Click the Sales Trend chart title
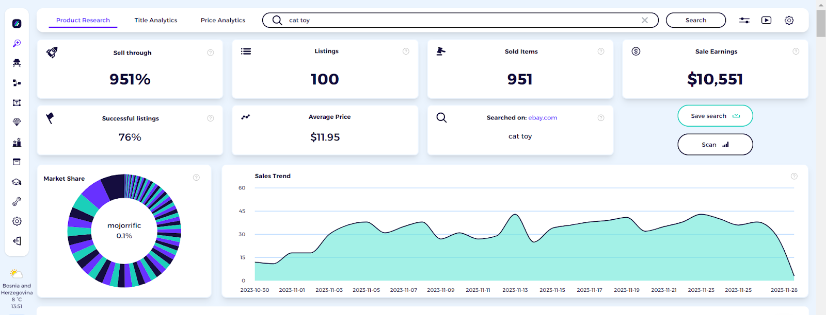The width and height of the screenshot is (826, 315). 273,176
